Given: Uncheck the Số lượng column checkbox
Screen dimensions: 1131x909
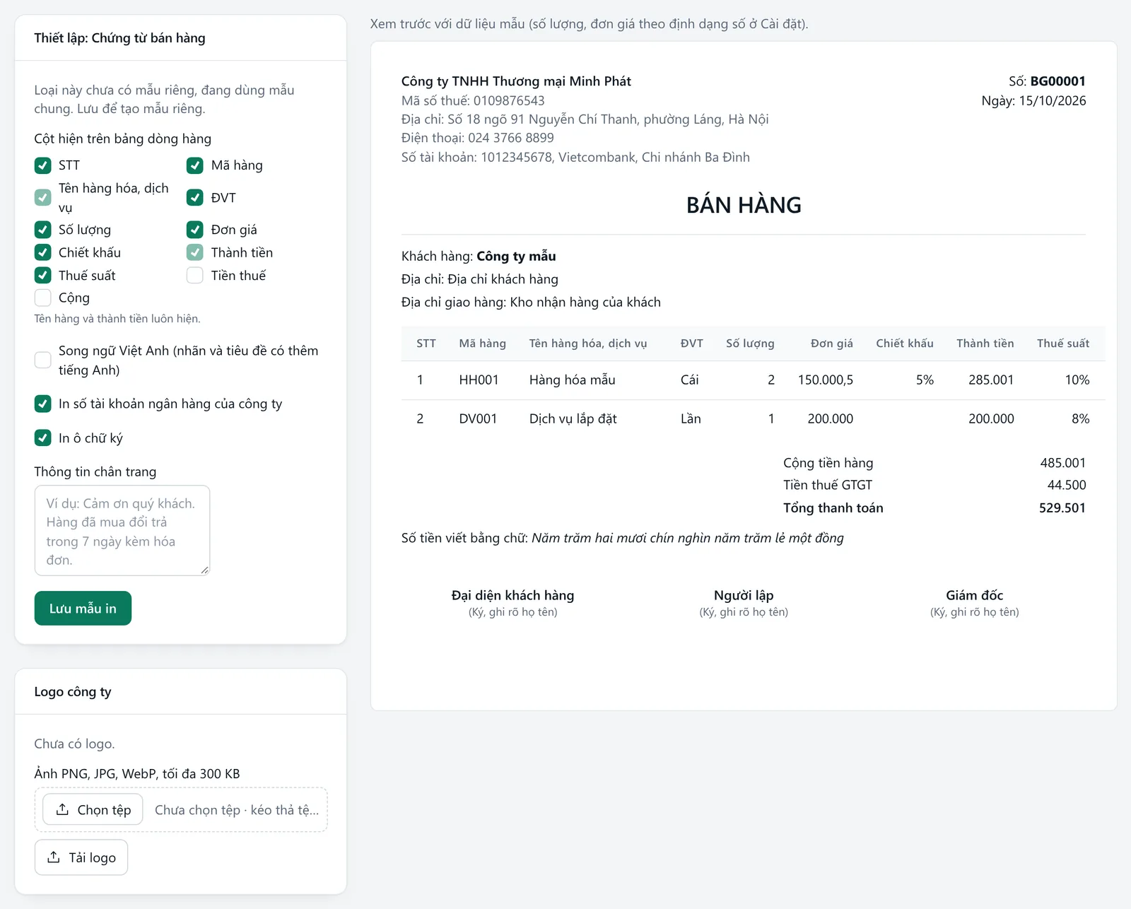Looking at the screenshot, I should click(43, 230).
